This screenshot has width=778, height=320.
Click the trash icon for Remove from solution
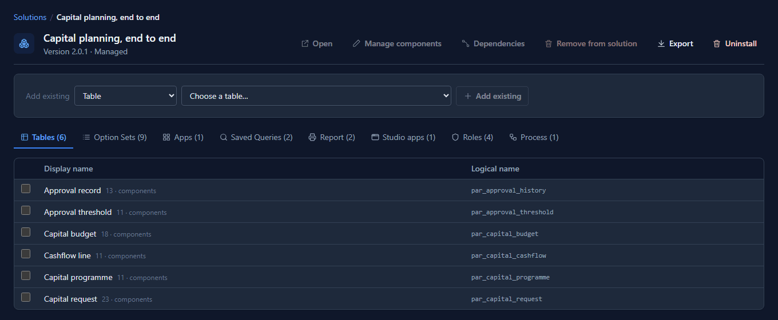tap(549, 43)
